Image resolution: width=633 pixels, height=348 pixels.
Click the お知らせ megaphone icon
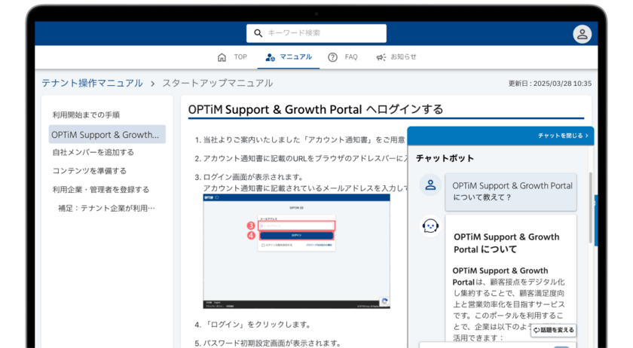click(x=381, y=57)
